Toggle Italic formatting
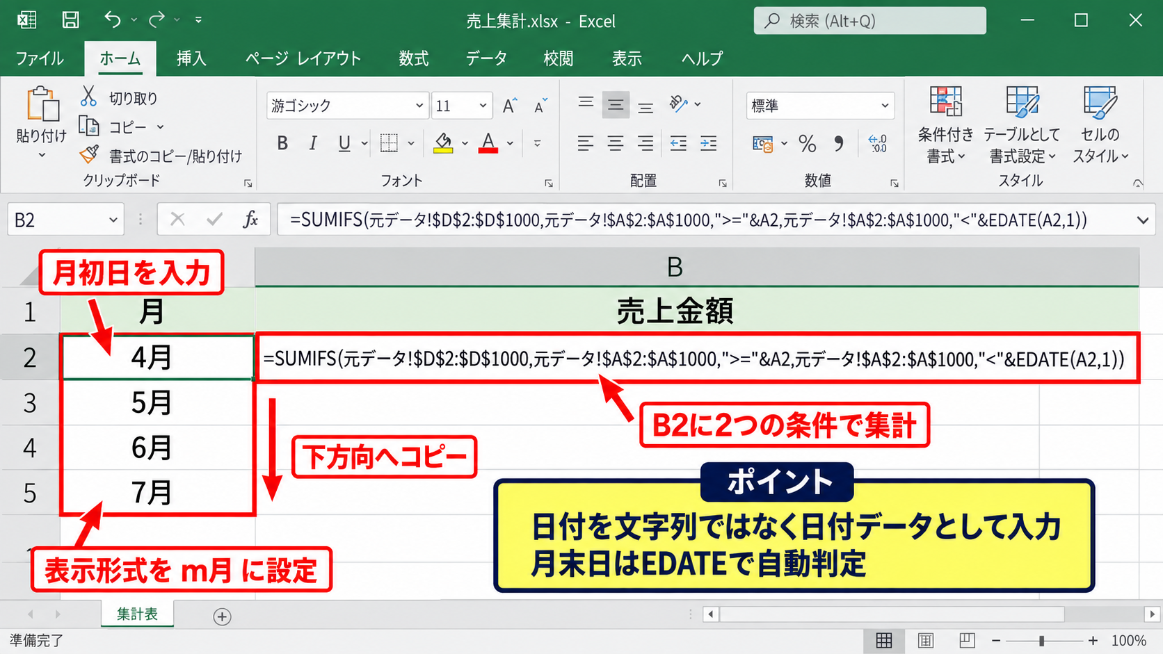 [x=313, y=143]
